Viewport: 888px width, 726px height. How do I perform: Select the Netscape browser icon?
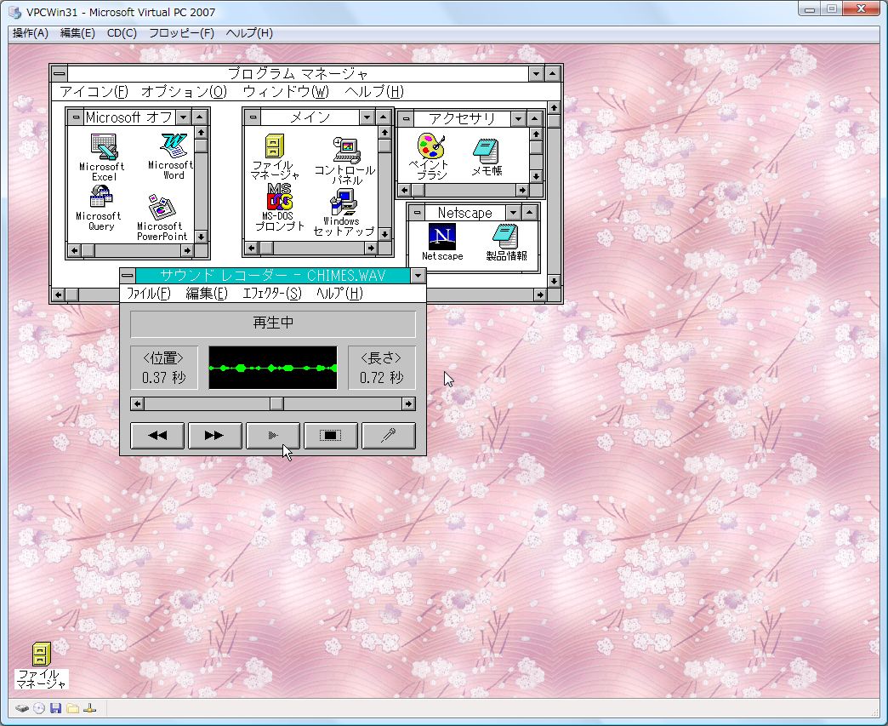click(441, 235)
